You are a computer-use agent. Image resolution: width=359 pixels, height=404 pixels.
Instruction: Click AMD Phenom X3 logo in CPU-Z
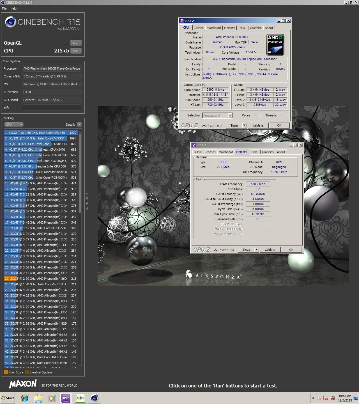click(275, 45)
